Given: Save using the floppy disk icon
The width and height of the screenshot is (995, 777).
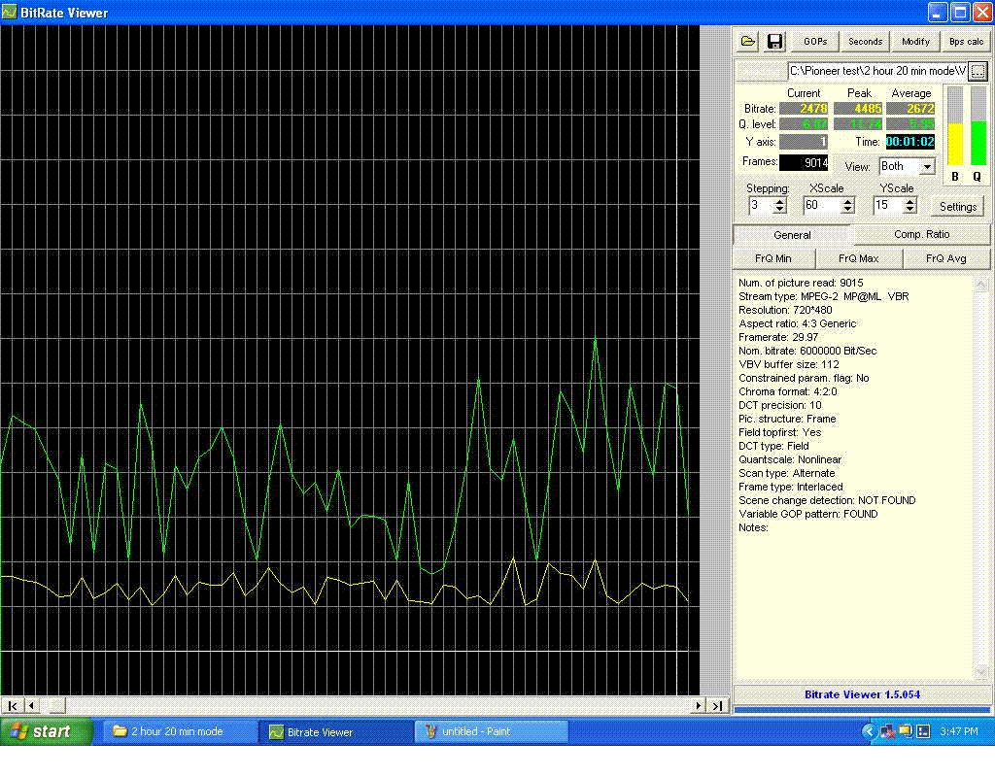Looking at the screenshot, I should tap(774, 42).
